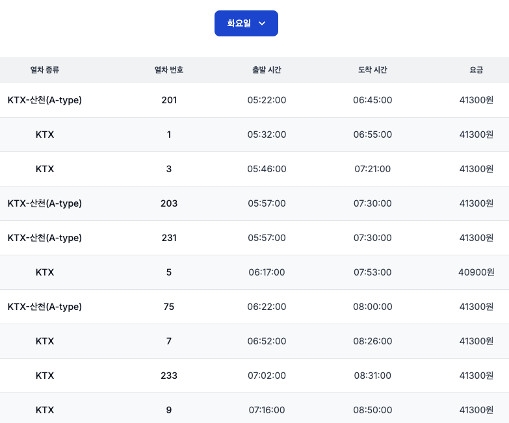Select train number 75 cell
Viewport: 509px width, 423px height.
169,307
